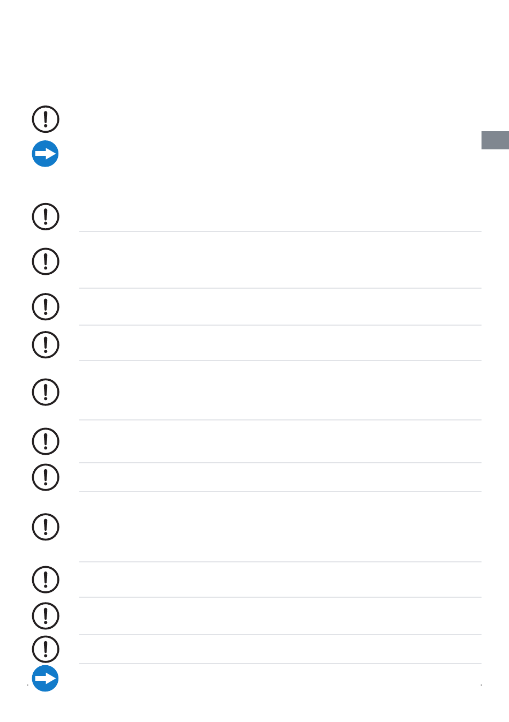The height and width of the screenshot is (722, 509).
Task: Select the ninth exclamation notice icon
Action: coord(46,527)
